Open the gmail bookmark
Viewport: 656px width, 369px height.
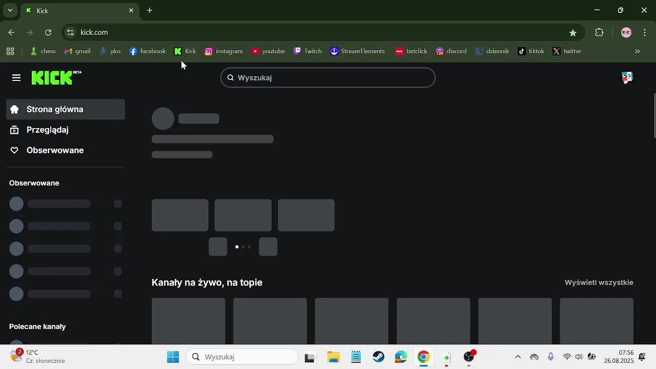pos(77,51)
